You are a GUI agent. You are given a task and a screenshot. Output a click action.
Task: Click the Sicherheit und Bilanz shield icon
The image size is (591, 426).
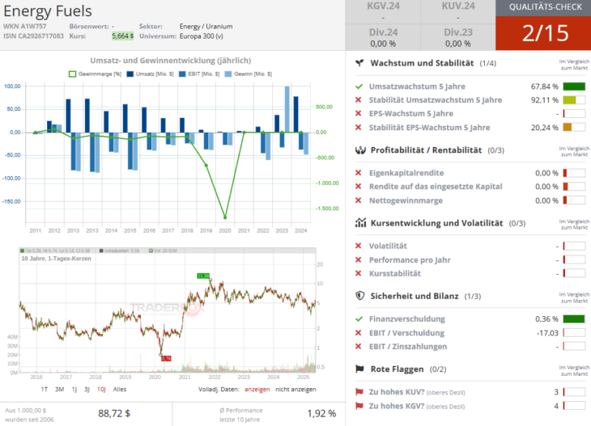coord(360,296)
